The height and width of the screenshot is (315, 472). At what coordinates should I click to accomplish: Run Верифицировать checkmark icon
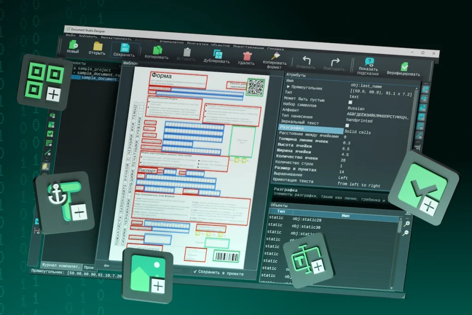[404, 67]
